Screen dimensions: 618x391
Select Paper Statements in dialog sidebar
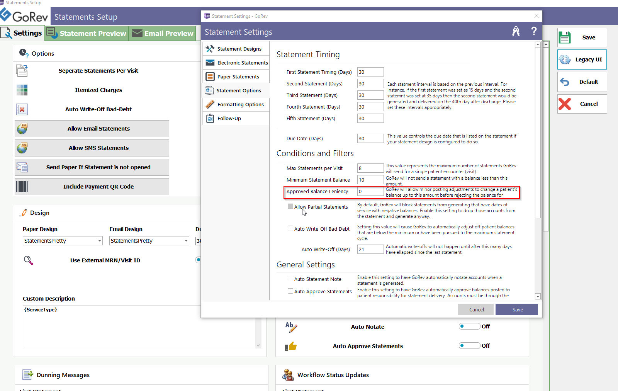(x=236, y=76)
